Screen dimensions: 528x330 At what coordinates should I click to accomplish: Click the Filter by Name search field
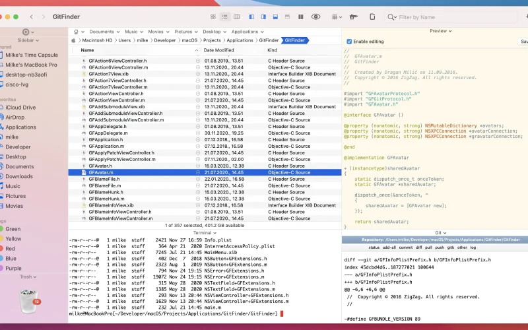point(451,17)
